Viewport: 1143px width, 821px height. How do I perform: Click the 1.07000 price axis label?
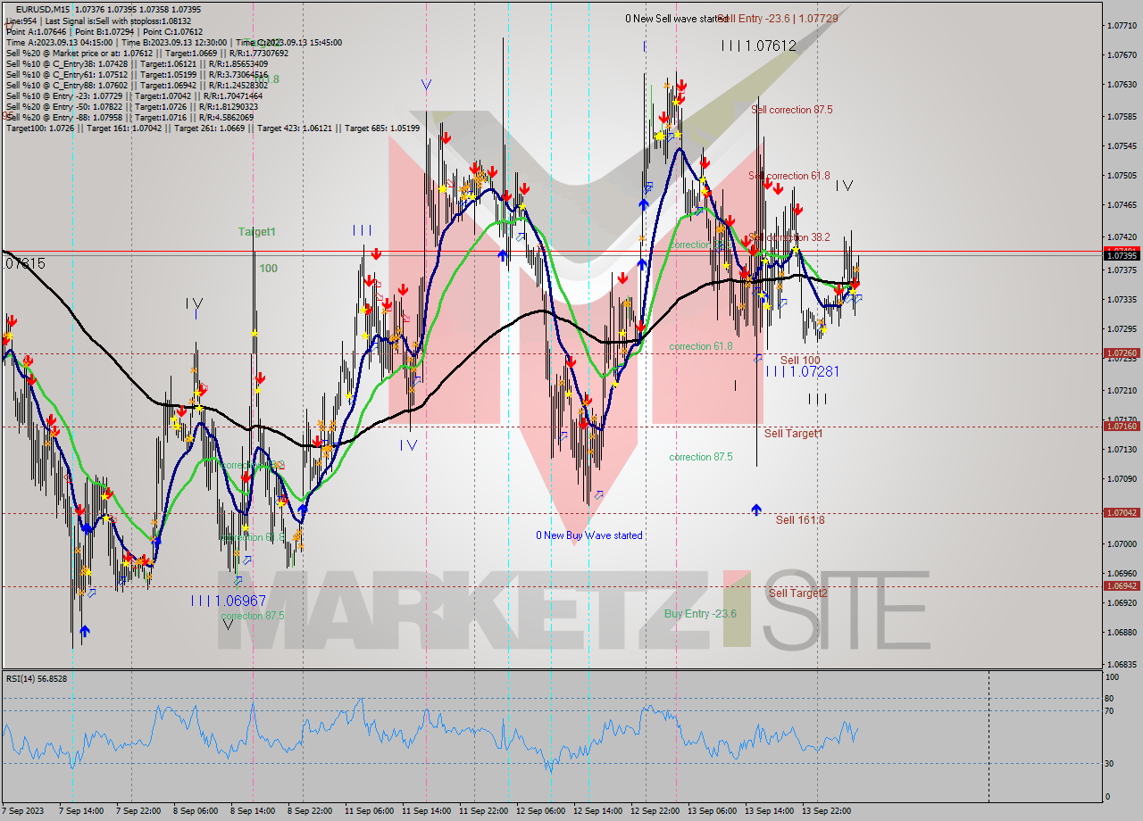pyautogui.click(x=1122, y=544)
